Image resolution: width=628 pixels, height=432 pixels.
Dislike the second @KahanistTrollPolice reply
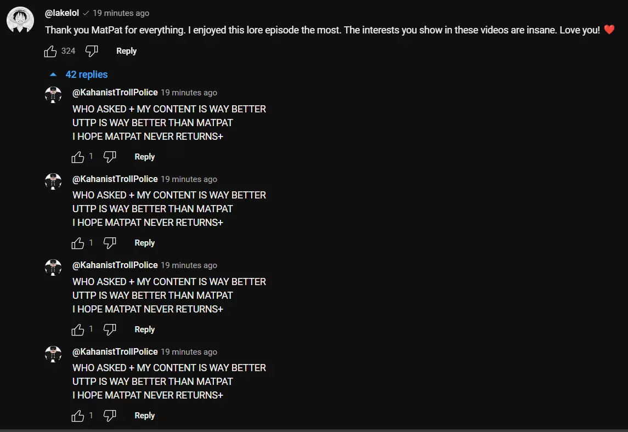click(x=110, y=243)
